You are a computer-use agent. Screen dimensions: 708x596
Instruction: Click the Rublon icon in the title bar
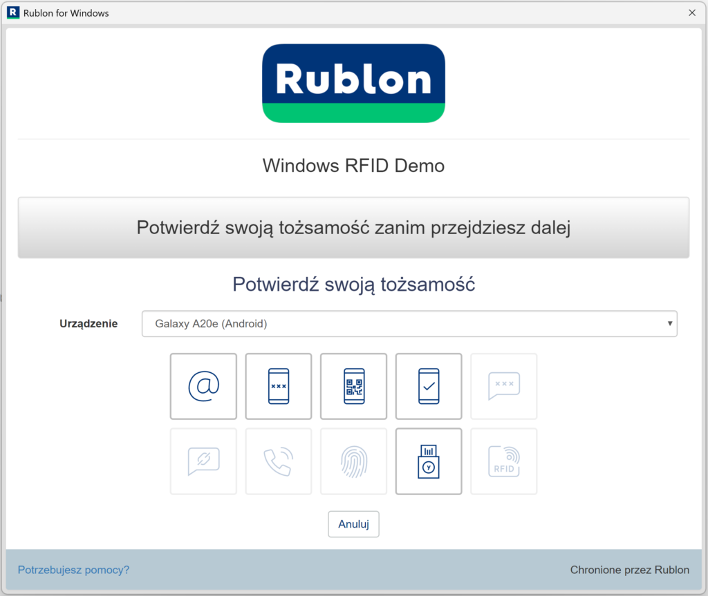[12, 12]
